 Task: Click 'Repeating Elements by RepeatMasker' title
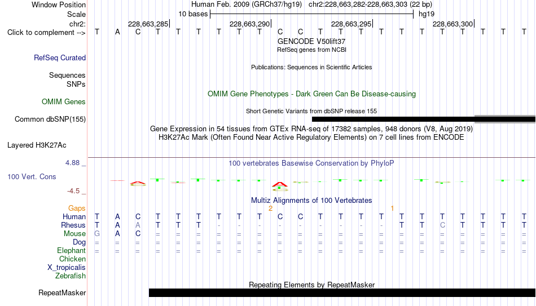click(311, 285)
